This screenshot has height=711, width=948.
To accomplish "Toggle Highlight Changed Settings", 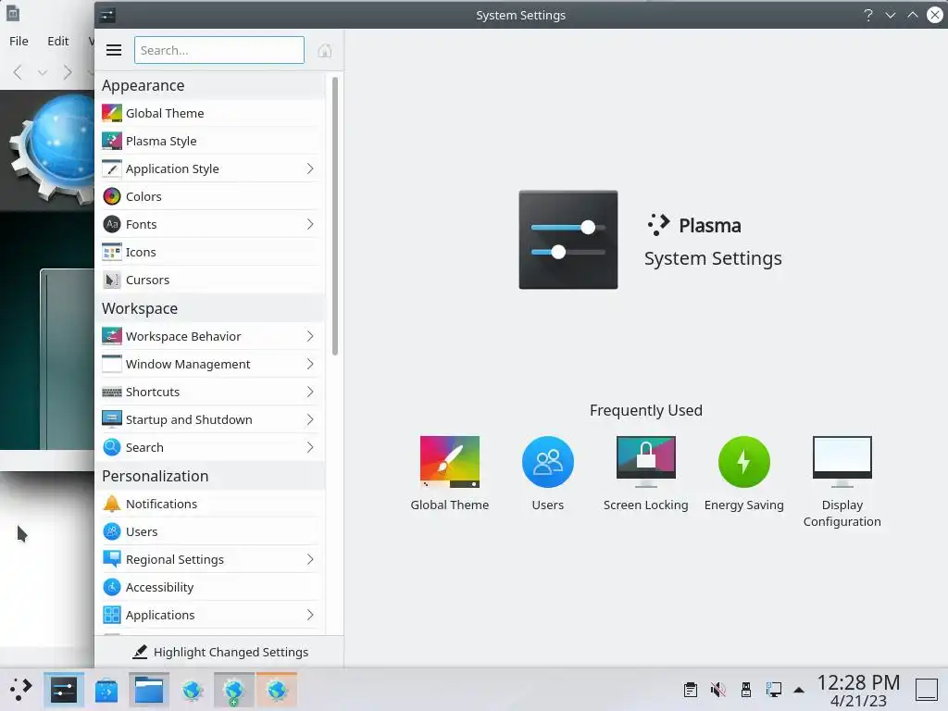I will (x=220, y=652).
